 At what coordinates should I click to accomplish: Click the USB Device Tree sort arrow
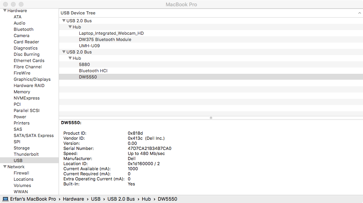point(359,13)
